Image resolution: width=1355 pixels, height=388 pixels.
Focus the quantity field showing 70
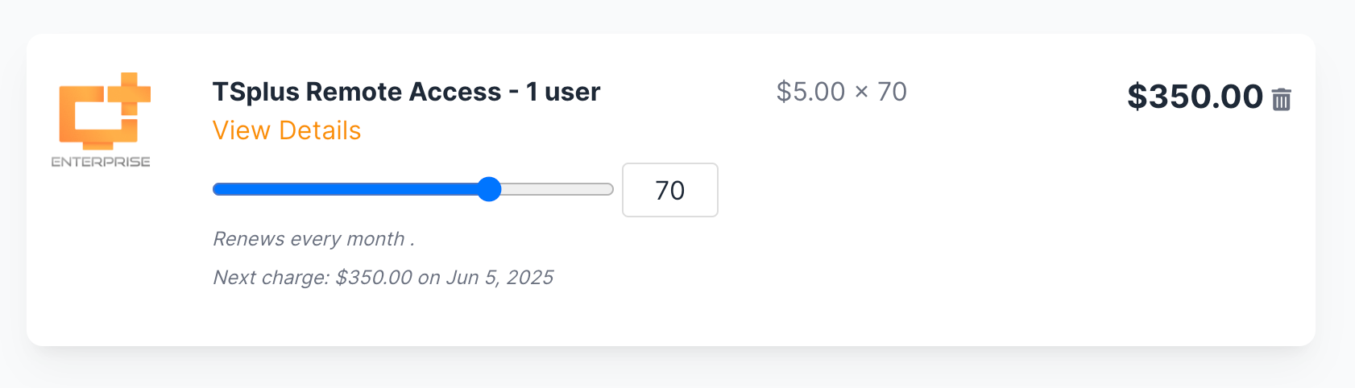(670, 190)
